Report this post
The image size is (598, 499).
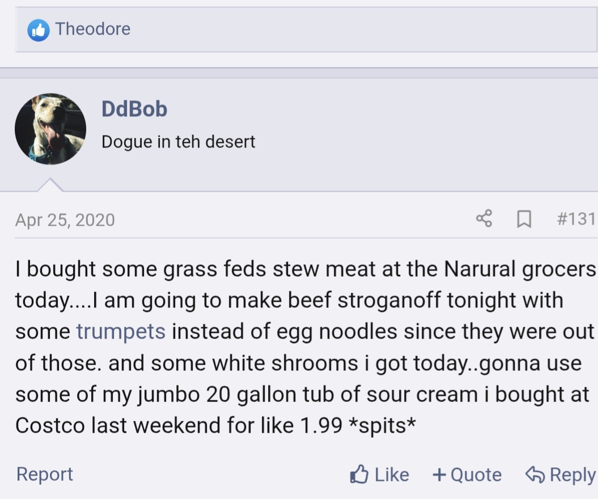pyautogui.click(x=45, y=474)
